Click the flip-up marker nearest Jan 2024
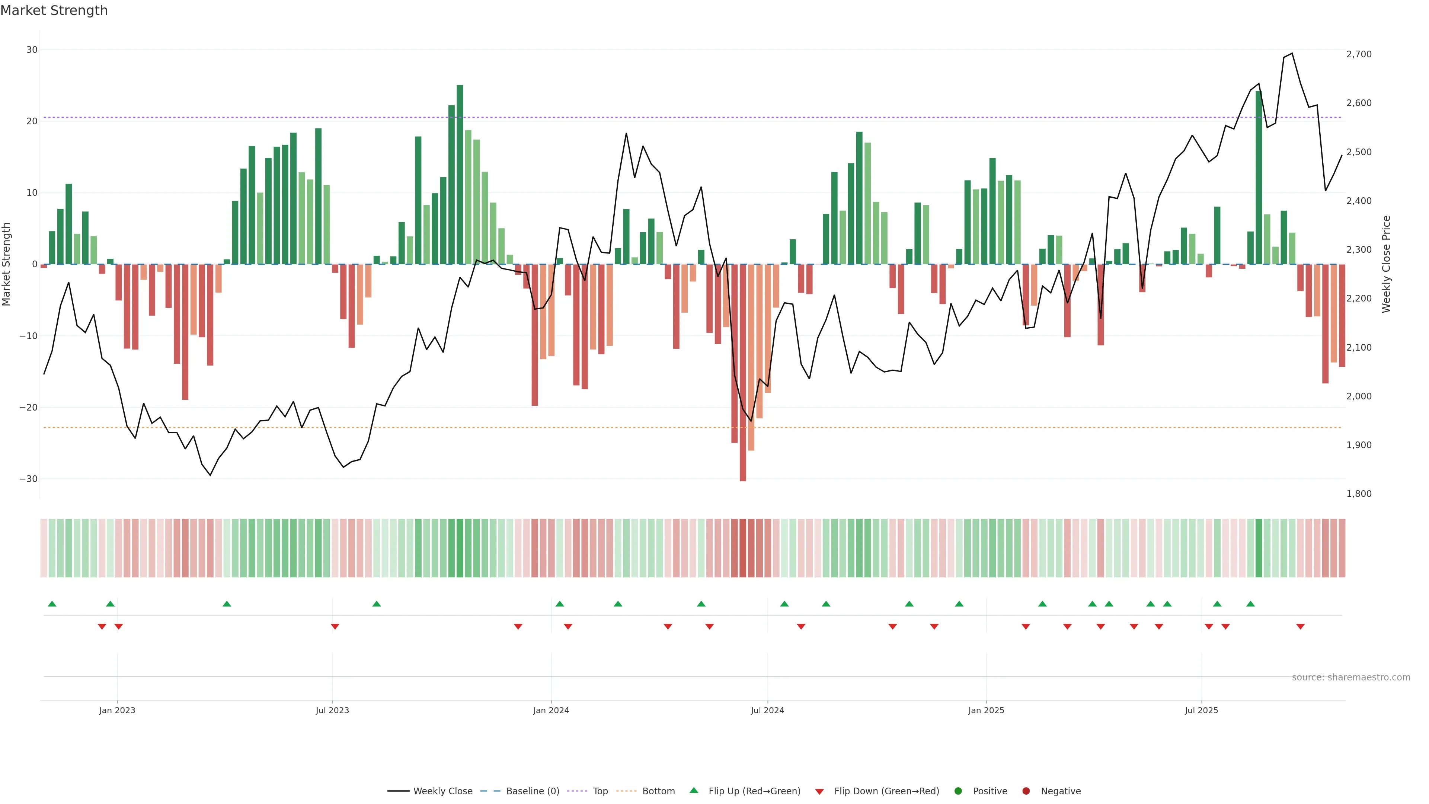Image resolution: width=1429 pixels, height=804 pixels. click(560, 604)
